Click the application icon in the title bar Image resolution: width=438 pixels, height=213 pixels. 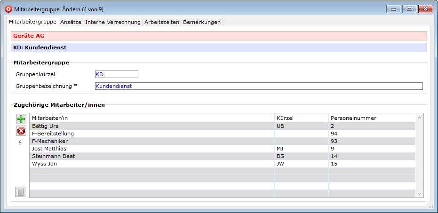8,8
